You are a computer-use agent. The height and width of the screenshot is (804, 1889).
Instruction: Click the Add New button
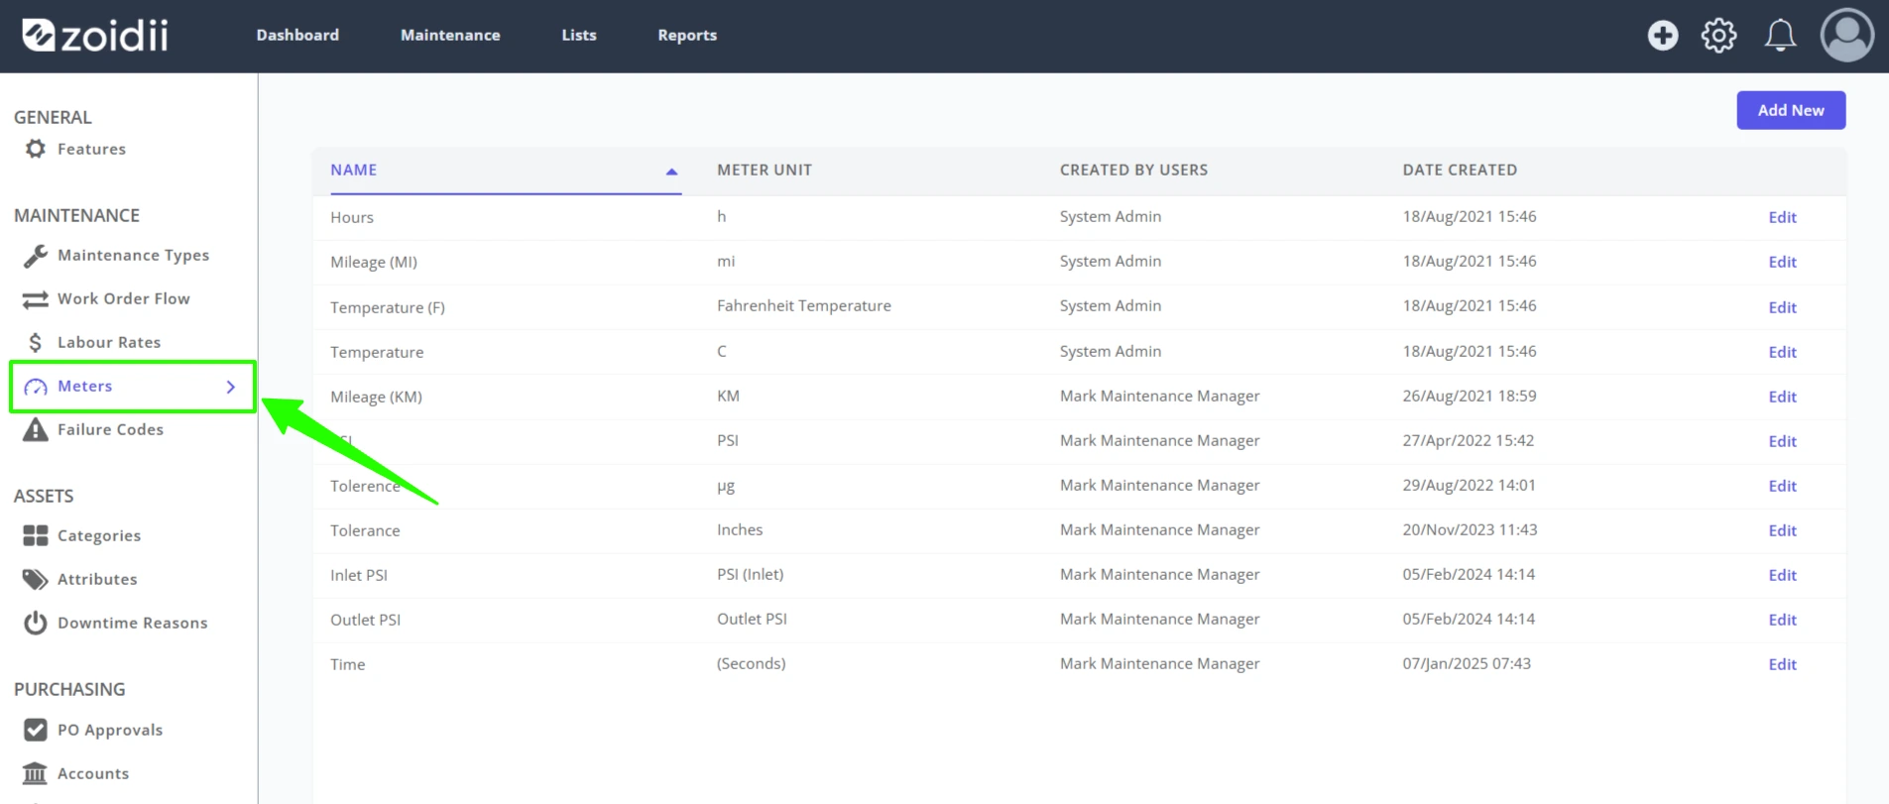(x=1791, y=110)
